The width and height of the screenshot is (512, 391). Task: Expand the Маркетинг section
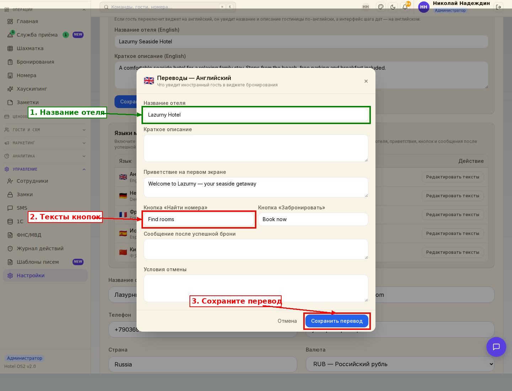(x=45, y=143)
